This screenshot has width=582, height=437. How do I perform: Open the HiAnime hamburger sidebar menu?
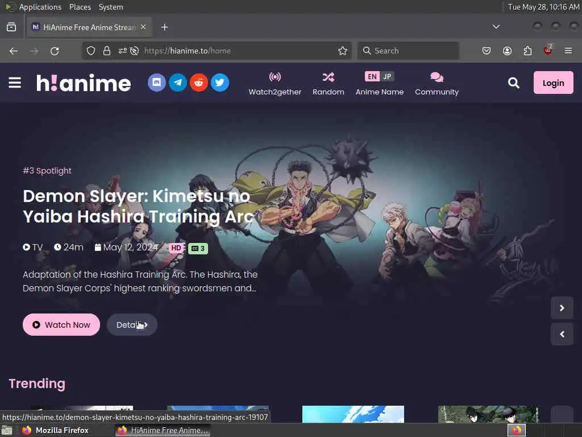click(x=15, y=83)
